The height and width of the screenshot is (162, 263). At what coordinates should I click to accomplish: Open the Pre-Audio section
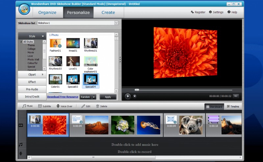click(x=32, y=89)
